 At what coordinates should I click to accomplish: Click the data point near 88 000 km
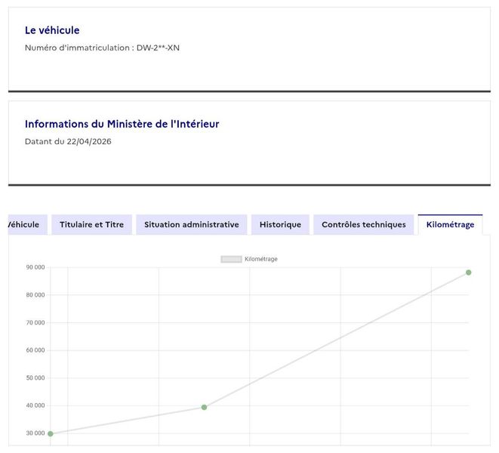coord(469,273)
